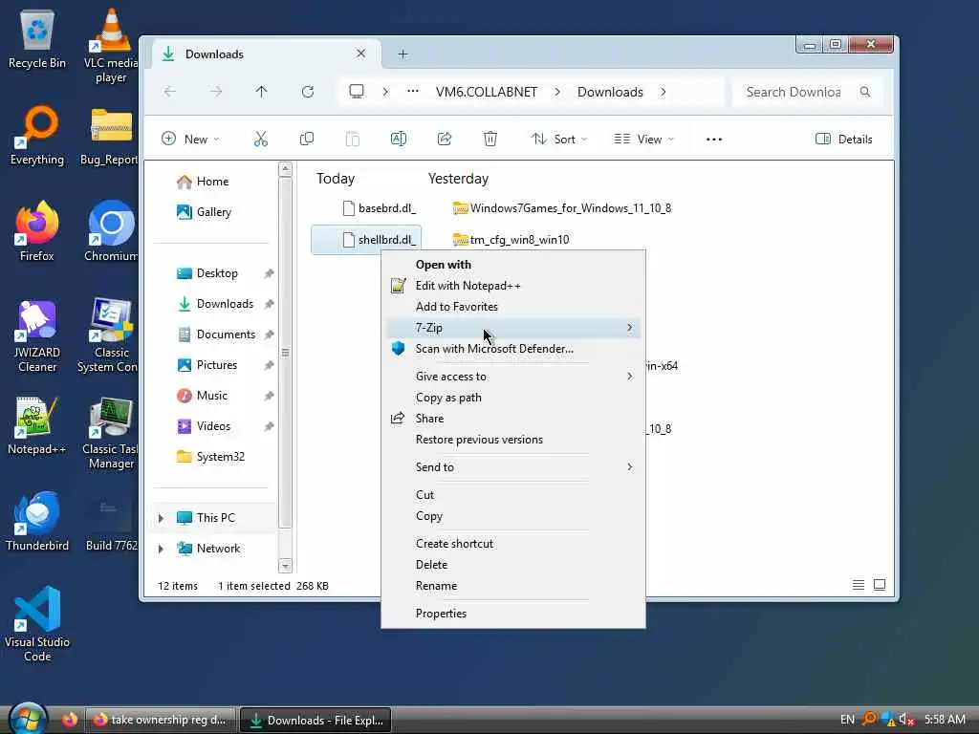Select Bug_Report zip folder on desktop
This screenshot has width=979, height=734.
pos(110,136)
